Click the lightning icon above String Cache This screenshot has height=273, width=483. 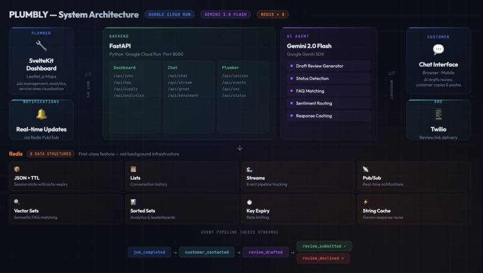366,202
